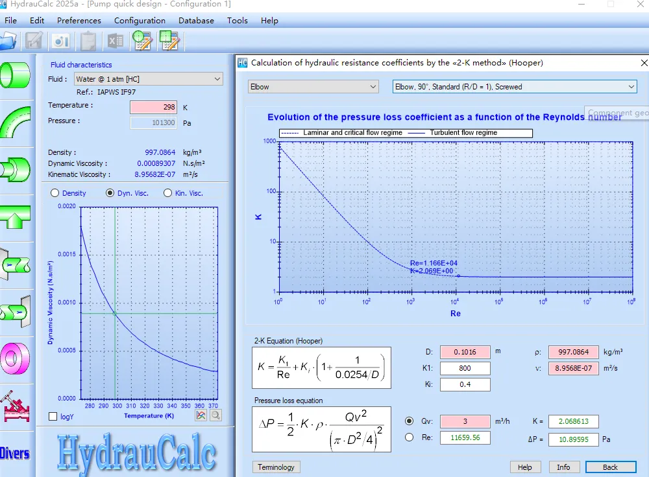Click the Re=1.166E+04 annotation on chart
The image size is (649, 477).
click(434, 263)
